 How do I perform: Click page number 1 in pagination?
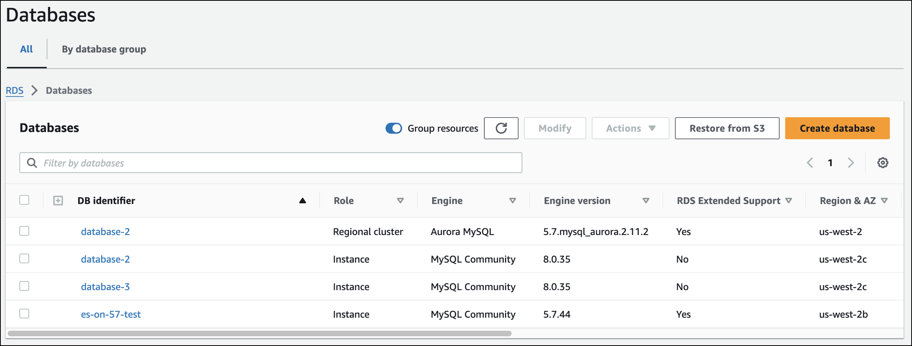pyautogui.click(x=830, y=162)
